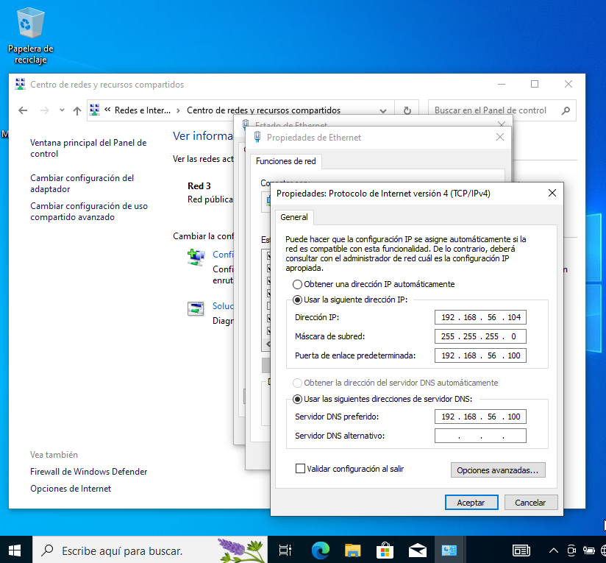The image size is (606, 563).
Task: Click the troubleshoot problems icon
Action: click(196, 308)
